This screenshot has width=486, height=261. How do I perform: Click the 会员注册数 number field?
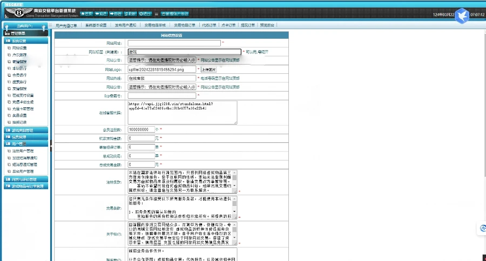point(141,130)
